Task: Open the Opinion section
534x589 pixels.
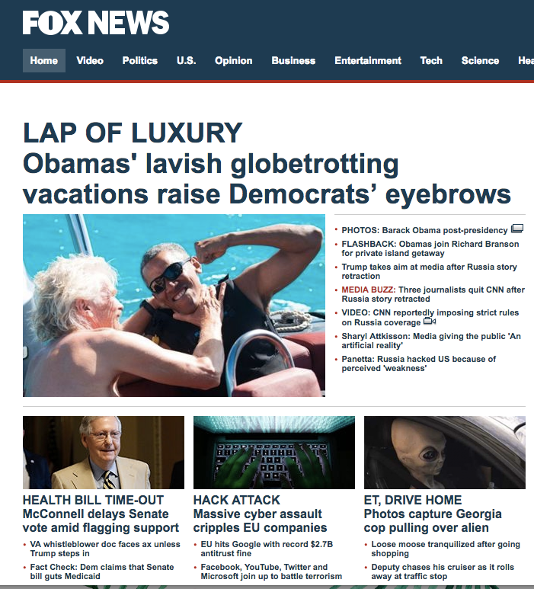Action: click(x=234, y=60)
